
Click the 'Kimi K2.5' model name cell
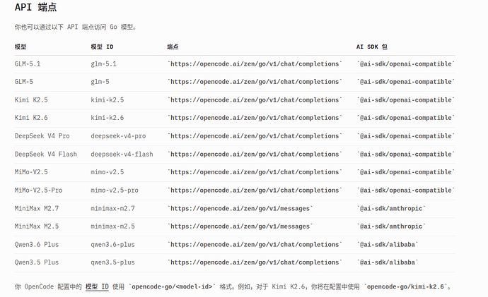(x=31, y=100)
